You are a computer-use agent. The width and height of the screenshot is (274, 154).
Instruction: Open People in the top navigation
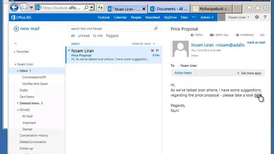[x=136, y=17]
